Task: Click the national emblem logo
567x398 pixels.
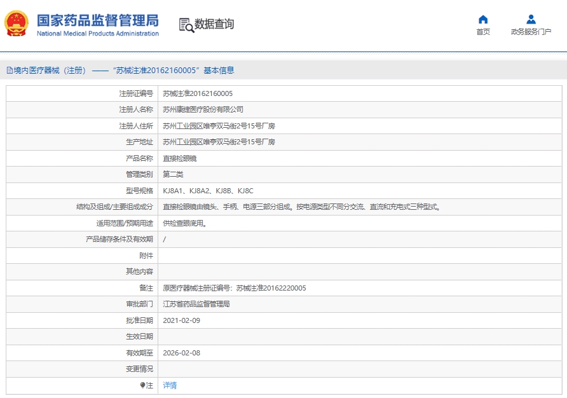Action: coord(16,24)
